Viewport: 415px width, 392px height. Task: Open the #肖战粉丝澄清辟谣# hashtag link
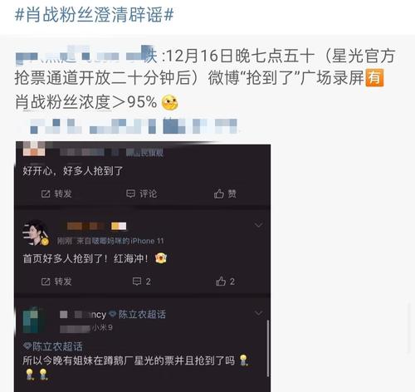[x=94, y=14]
